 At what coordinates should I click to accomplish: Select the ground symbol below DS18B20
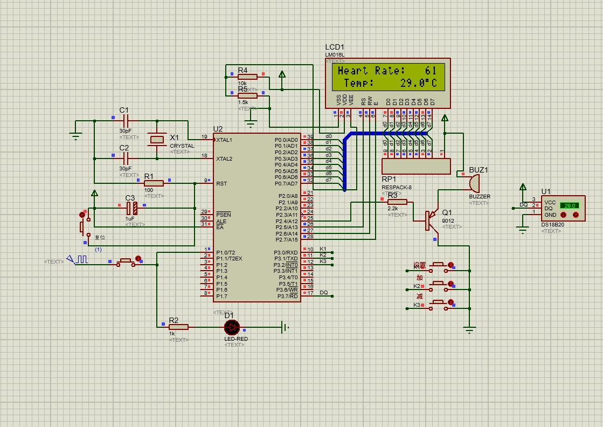[x=523, y=231]
